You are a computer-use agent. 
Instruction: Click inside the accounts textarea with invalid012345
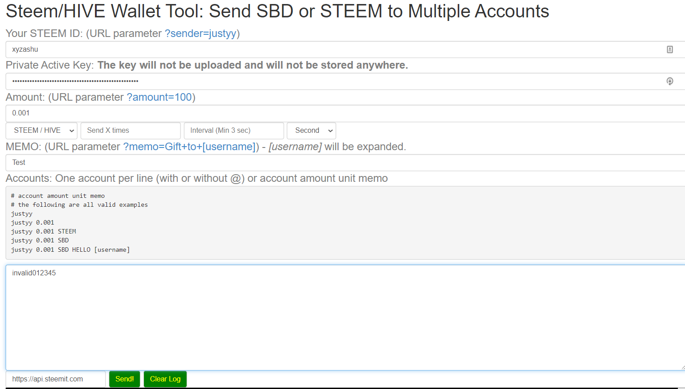pyautogui.click(x=345, y=317)
